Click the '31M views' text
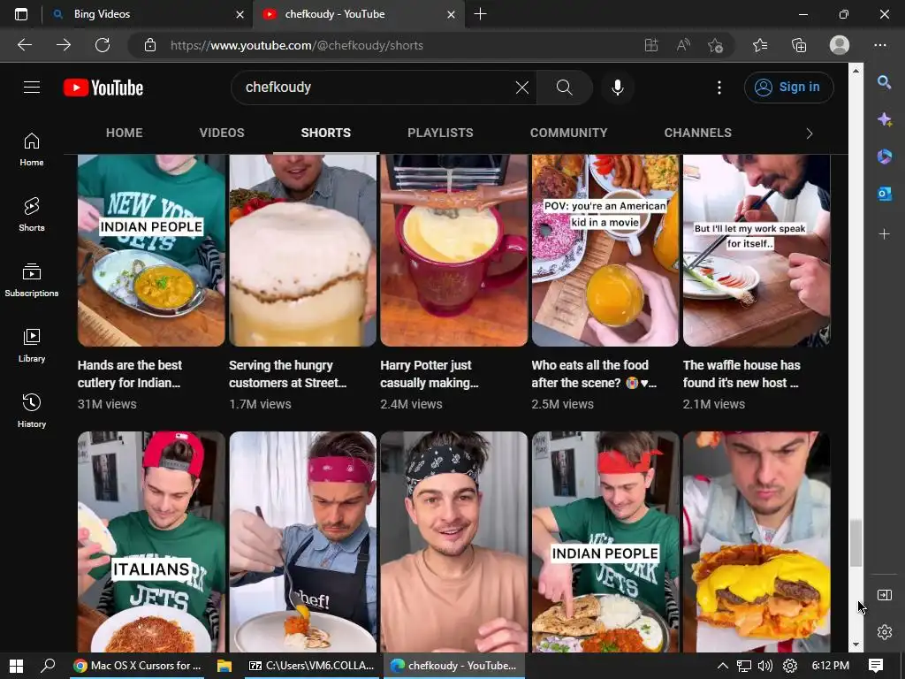Viewport: 905px width, 679px height. tap(107, 404)
